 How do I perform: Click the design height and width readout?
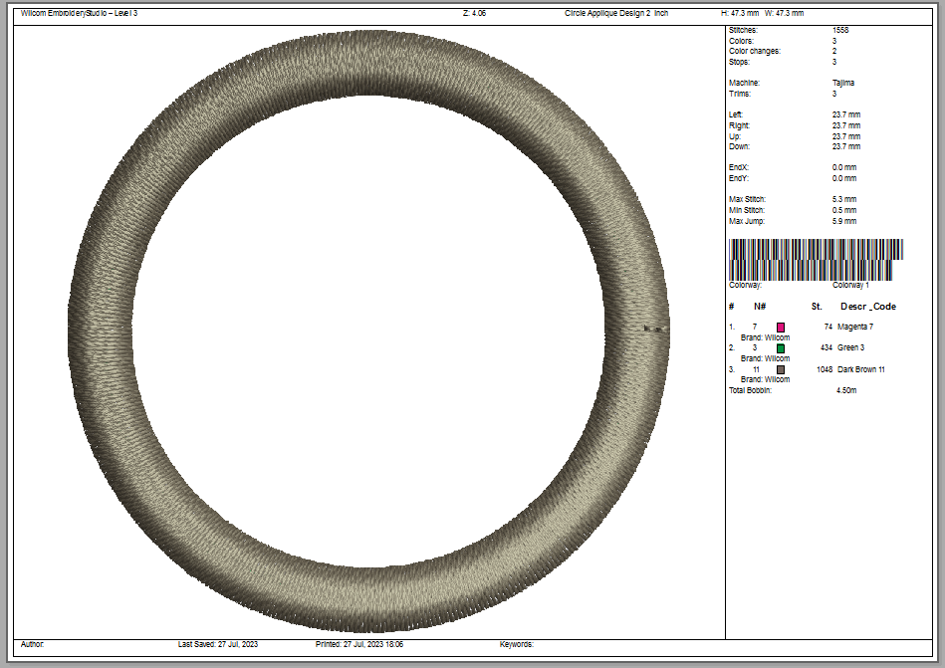pos(762,13)
